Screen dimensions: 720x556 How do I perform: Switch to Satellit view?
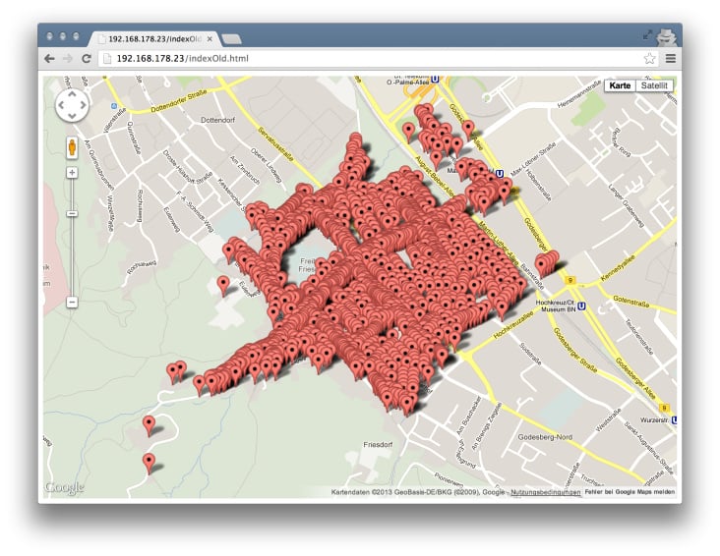tap(654, 85)
